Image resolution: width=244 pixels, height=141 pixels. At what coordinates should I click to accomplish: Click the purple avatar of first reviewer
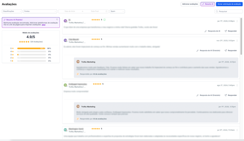[x=65, y=21]
